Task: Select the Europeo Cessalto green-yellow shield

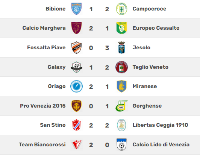Action: click(x=121, y=28)
